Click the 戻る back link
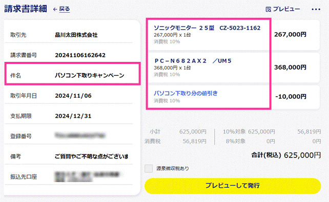329x202 pixels. tap(65, 9)
